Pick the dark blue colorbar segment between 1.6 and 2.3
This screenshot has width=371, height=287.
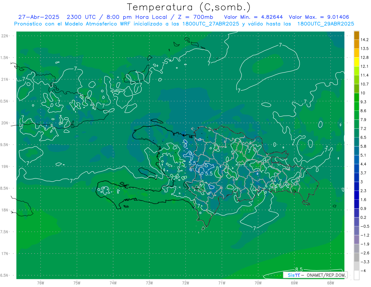click(x=356, y=195)
